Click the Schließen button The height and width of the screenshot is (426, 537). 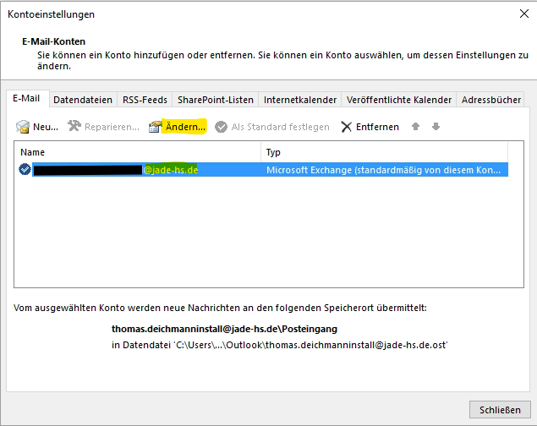click(x=500, y=410)
